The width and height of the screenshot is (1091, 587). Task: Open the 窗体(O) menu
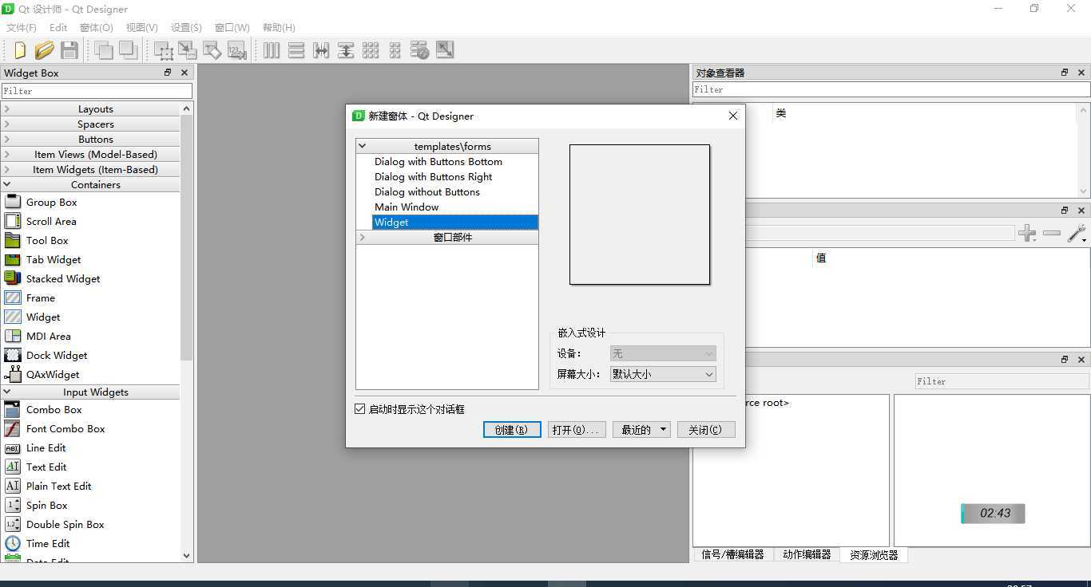point(97,28)
